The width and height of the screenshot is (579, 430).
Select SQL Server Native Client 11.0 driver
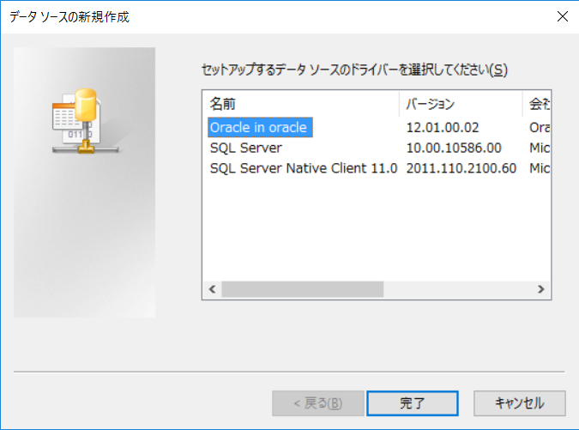(304, 168)
